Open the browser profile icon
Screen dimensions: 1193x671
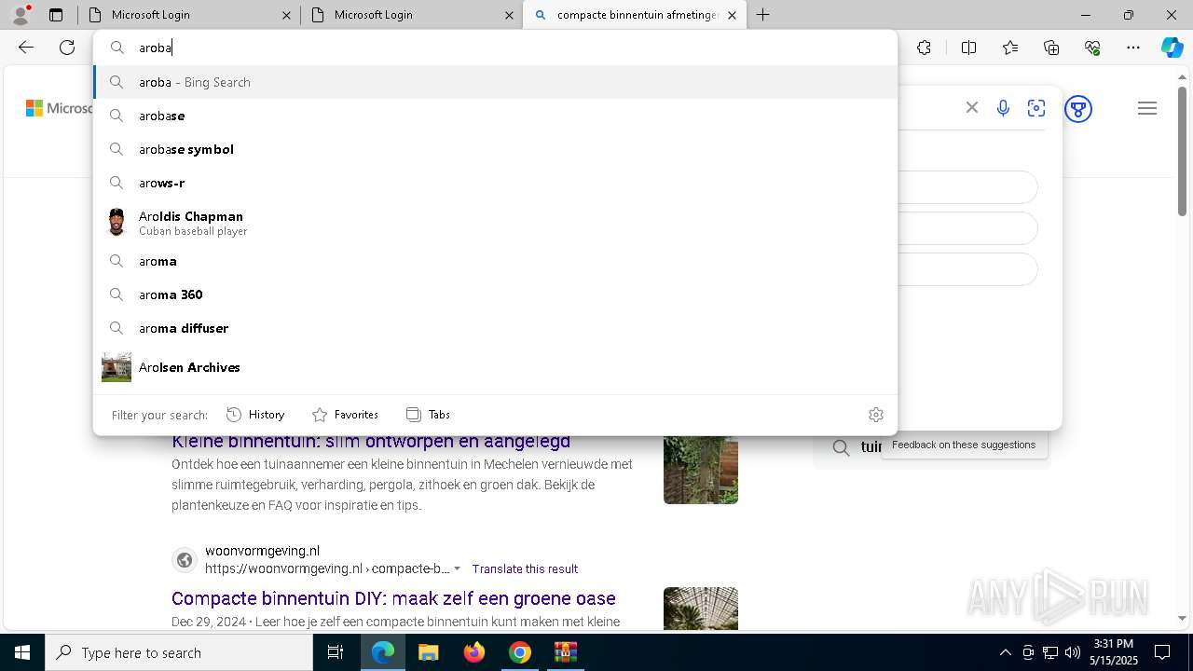(21, 15)
